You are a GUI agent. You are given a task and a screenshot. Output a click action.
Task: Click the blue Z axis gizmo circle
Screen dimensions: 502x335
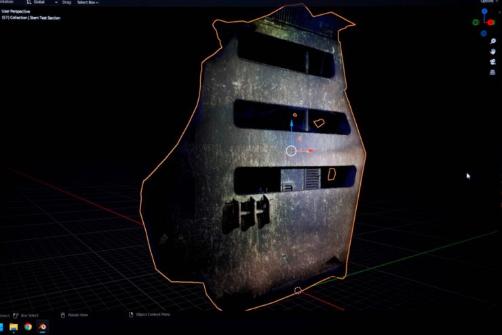[484, 12]
